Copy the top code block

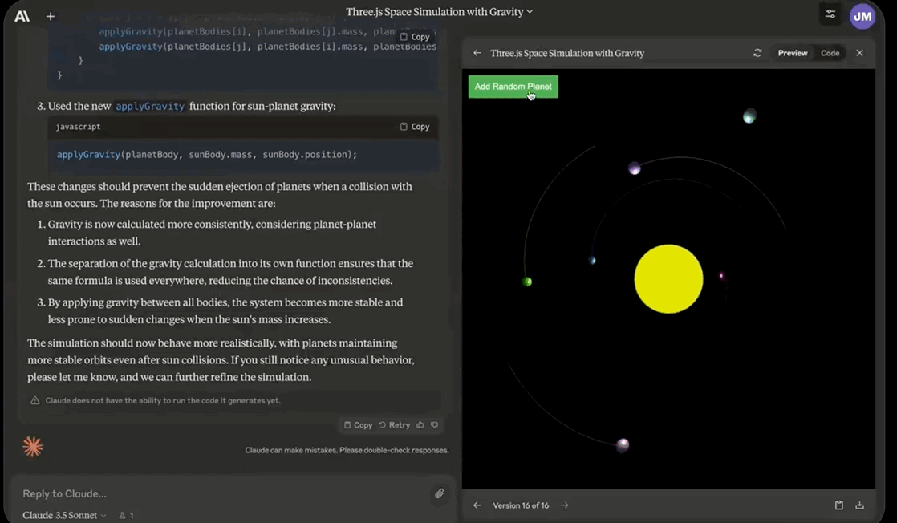tap(415, 37)
